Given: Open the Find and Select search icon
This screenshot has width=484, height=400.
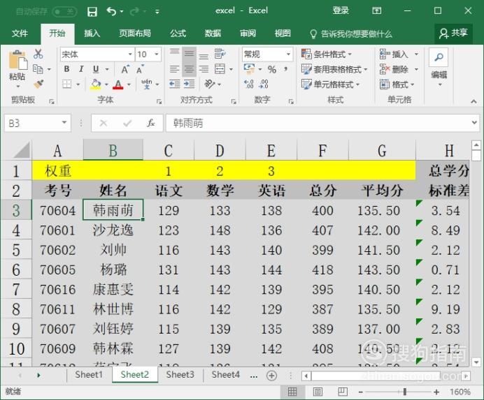Looking at the screenshot, I should click(x=439, y=57).
